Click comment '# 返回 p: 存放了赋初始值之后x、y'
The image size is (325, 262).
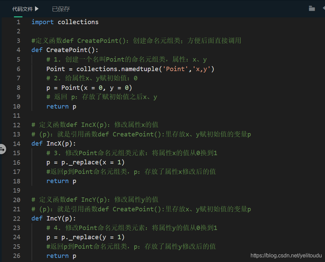click(102, 97)
